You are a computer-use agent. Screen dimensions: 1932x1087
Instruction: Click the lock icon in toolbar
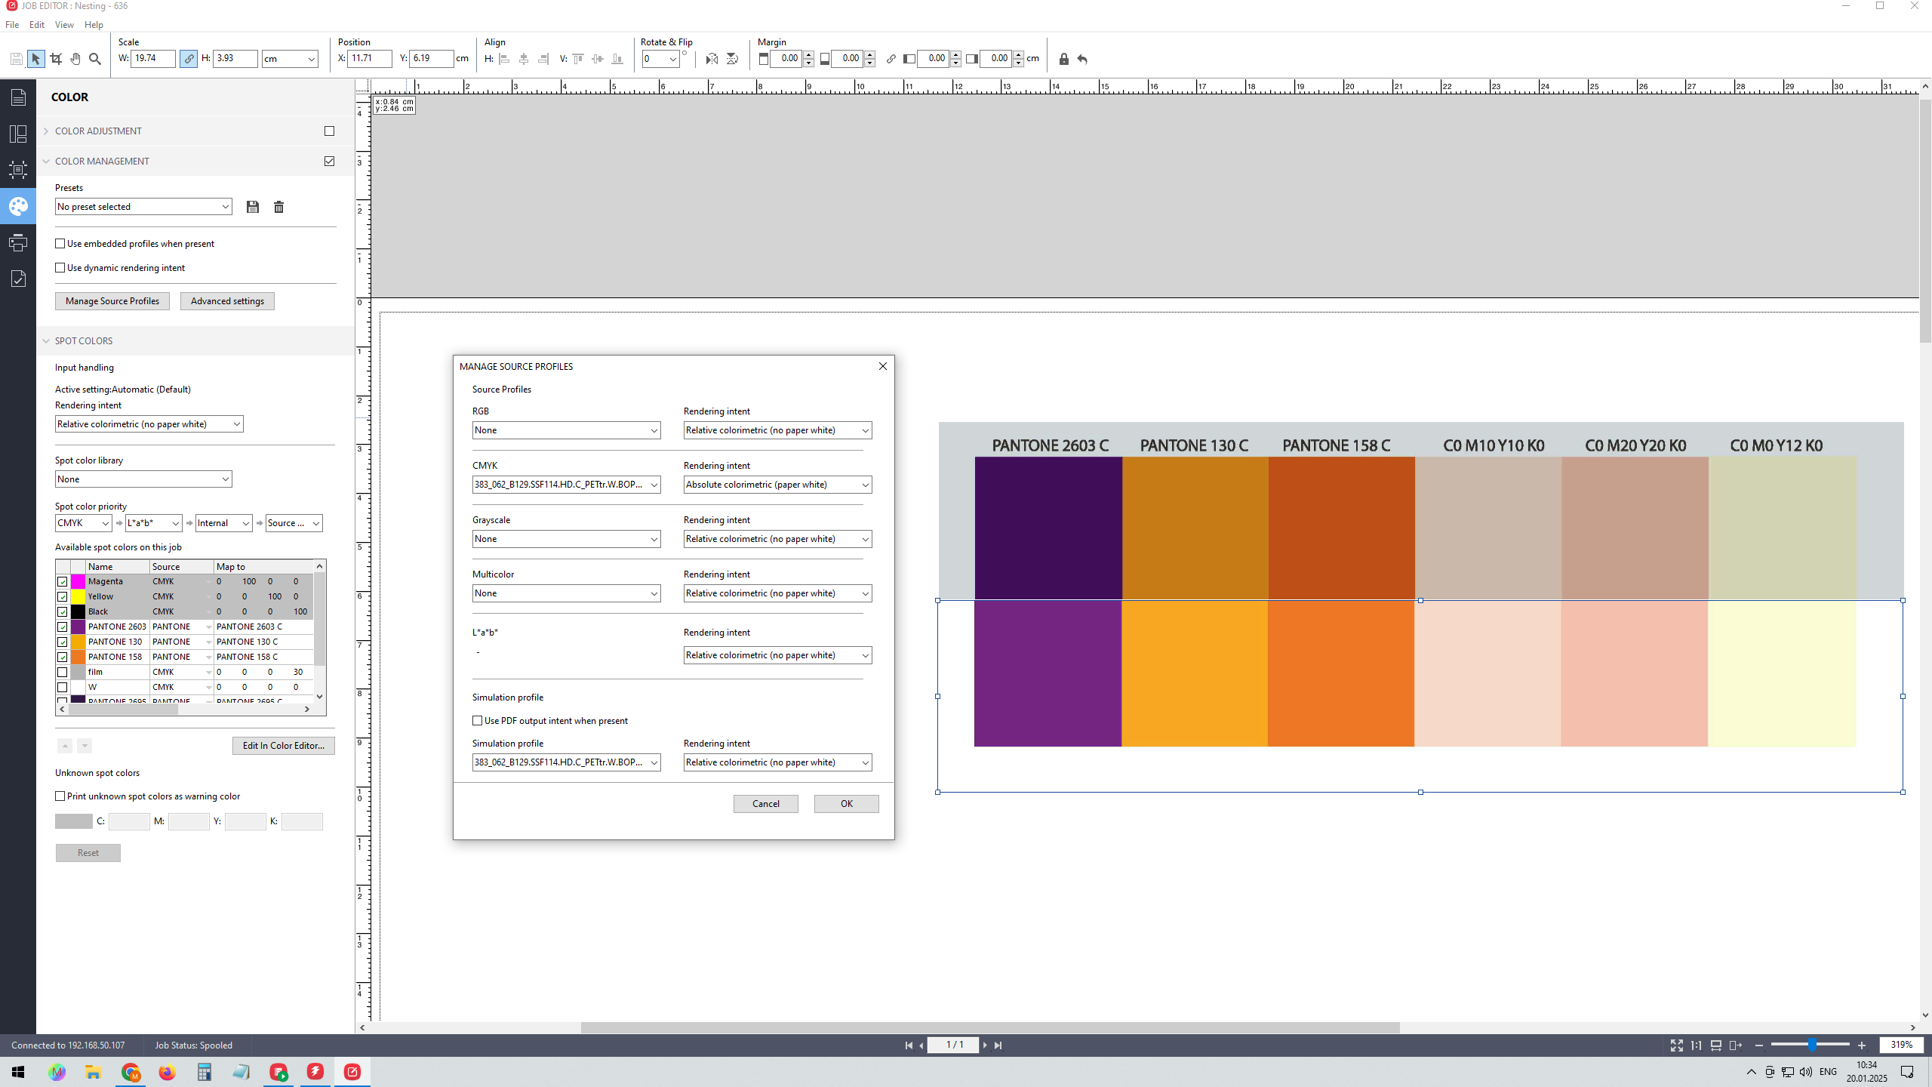tap(1063, 59)
